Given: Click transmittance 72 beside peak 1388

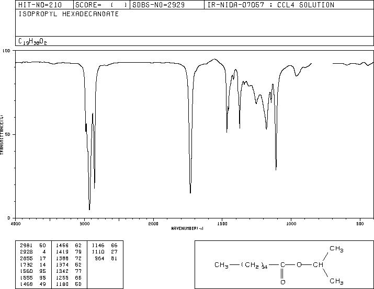Looking at the screenshot, I should [x=78, y=258].
